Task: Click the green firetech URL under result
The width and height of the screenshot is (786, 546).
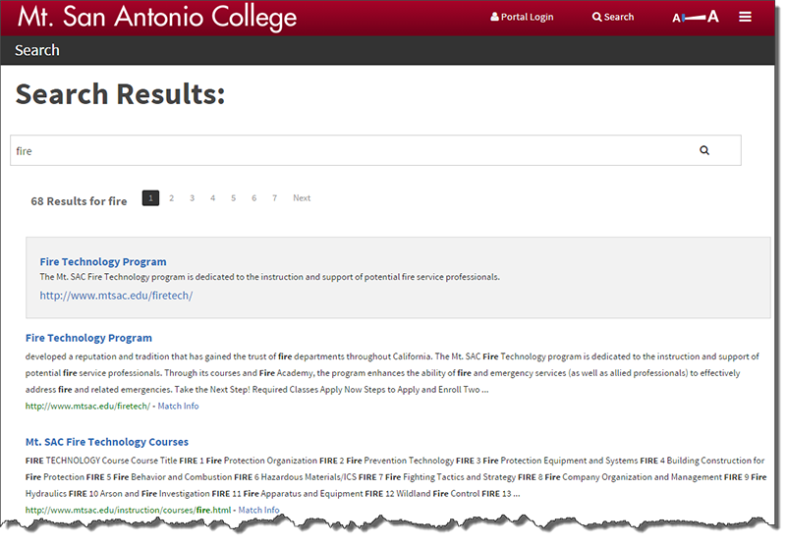Action: (87, 406)
